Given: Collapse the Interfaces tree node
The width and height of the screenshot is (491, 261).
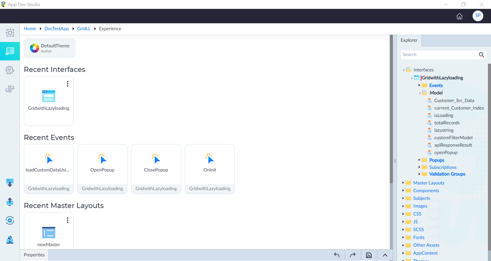Looking at the screenshot, I should pyautogui.click(x=404, y=70).
